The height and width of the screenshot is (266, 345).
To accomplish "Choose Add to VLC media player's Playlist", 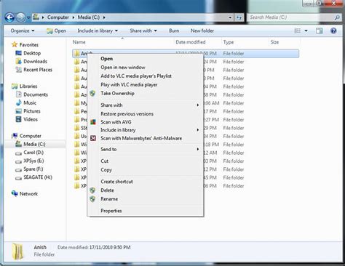I will point(145,76).
